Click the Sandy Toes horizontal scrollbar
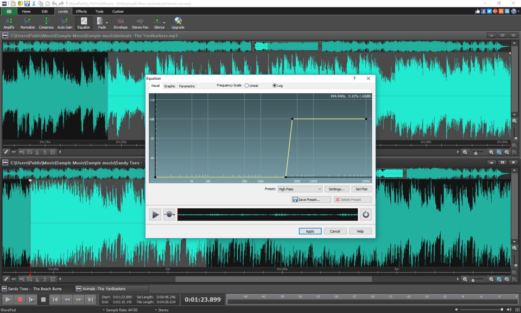 273,279
